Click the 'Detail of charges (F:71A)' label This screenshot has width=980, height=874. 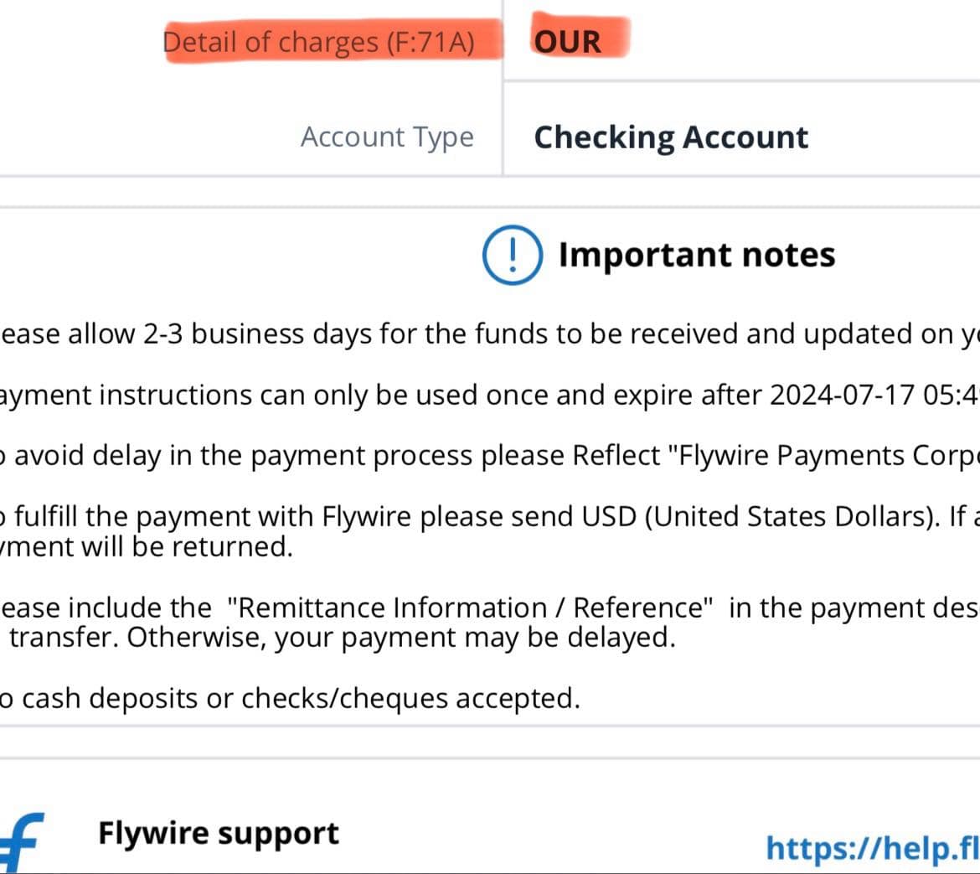[318, 42]
